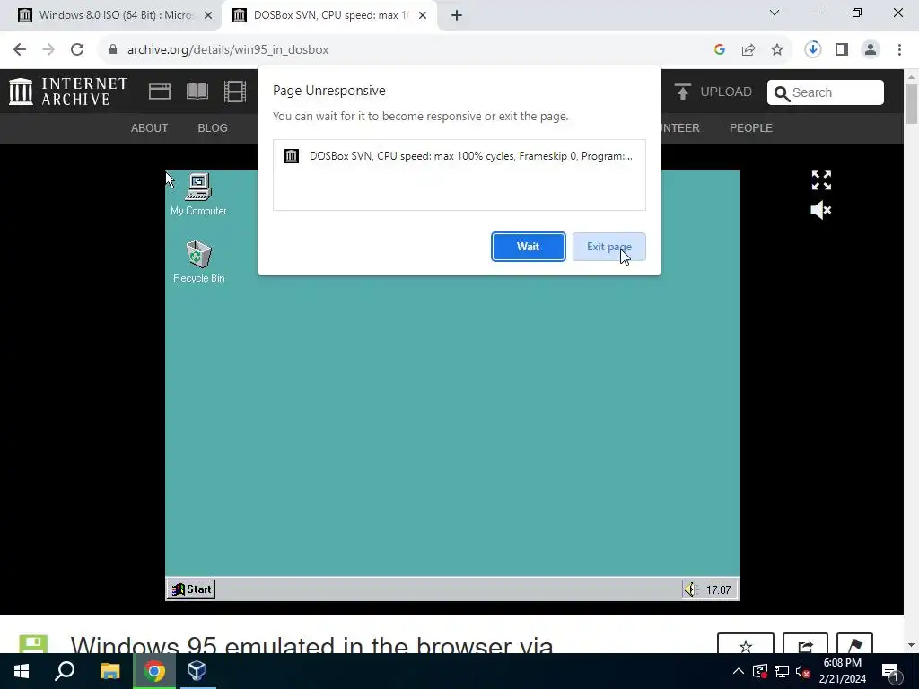Image resolution: width=919 pixels, height=689 pixels.
Task: Select the DOSBox SVN entry in dialog list
Action: [459, 156]
